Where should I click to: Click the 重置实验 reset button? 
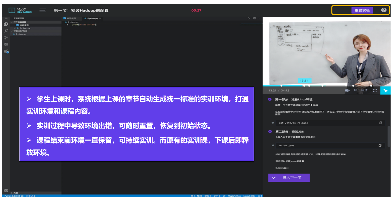tap(362, 10)
